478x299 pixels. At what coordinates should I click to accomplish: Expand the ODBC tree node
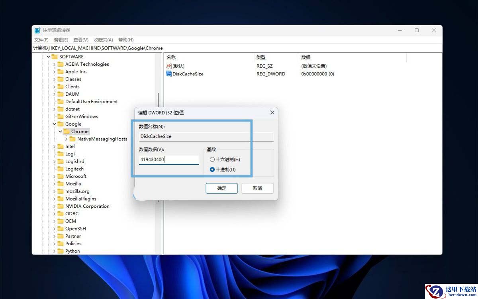coord(55,214)
